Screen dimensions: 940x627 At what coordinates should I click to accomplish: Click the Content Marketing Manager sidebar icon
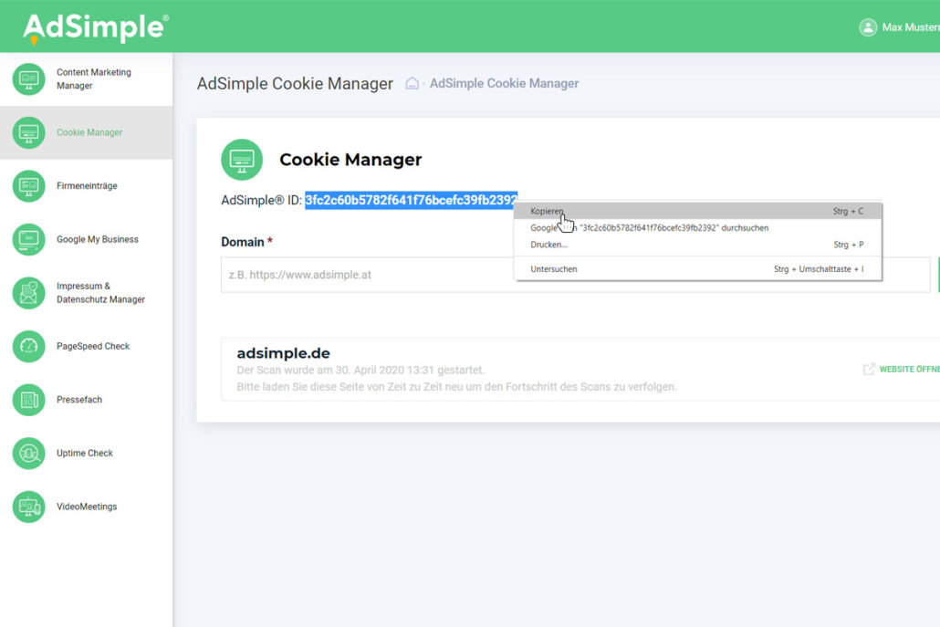click(x=28, y=79)
